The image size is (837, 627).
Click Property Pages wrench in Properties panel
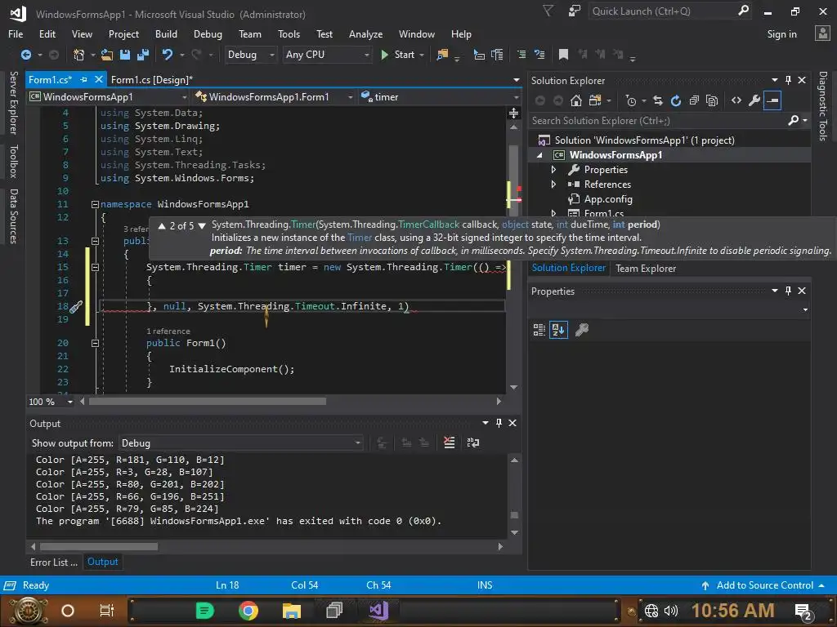(x=582, y=330)
